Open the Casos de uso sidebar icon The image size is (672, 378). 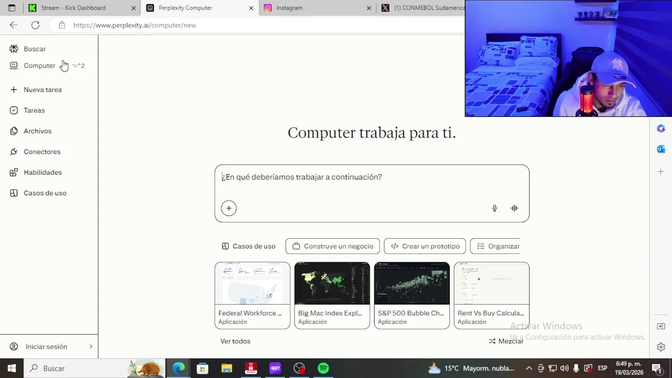(x=14, y=193)
